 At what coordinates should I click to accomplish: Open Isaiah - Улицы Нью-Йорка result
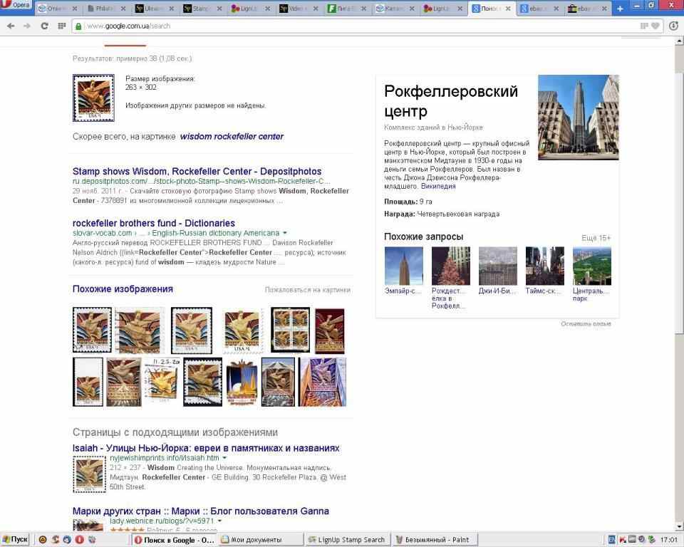tap(206, 448)
